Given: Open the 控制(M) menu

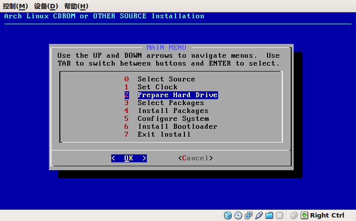Looking at the screenshot, I should 15,6.
